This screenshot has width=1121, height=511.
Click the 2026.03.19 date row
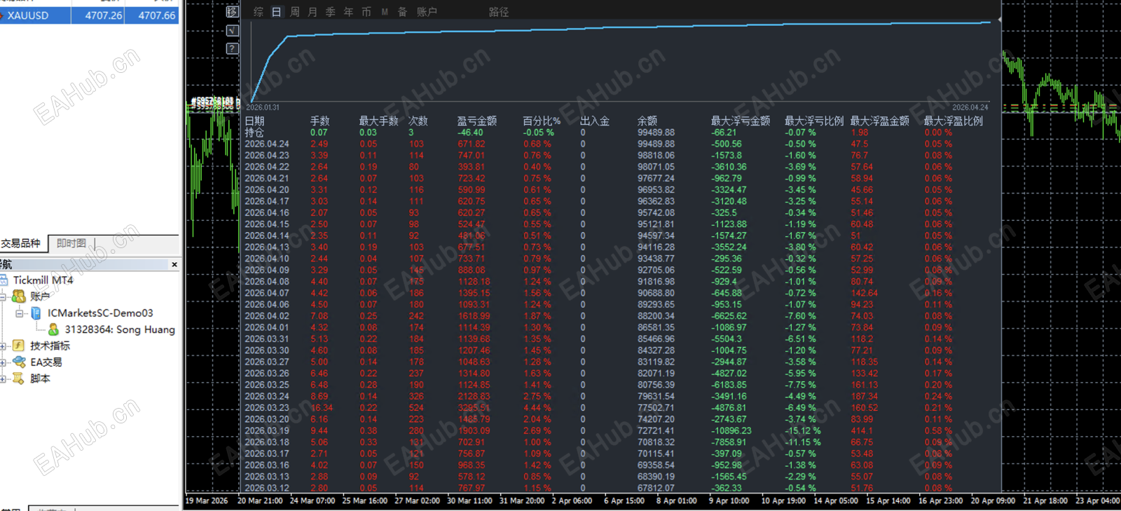pyautogui.click(x=267, y=430)
